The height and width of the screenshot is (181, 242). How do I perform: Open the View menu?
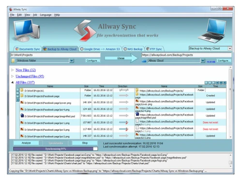click(x=27, y=15)
